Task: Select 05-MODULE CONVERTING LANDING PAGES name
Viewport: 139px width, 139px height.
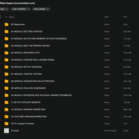Action: (33, 60)
